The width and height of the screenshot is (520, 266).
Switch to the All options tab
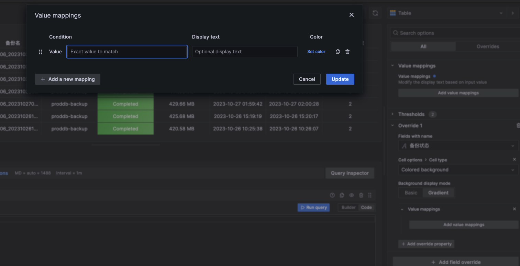(x=423, y=46)
